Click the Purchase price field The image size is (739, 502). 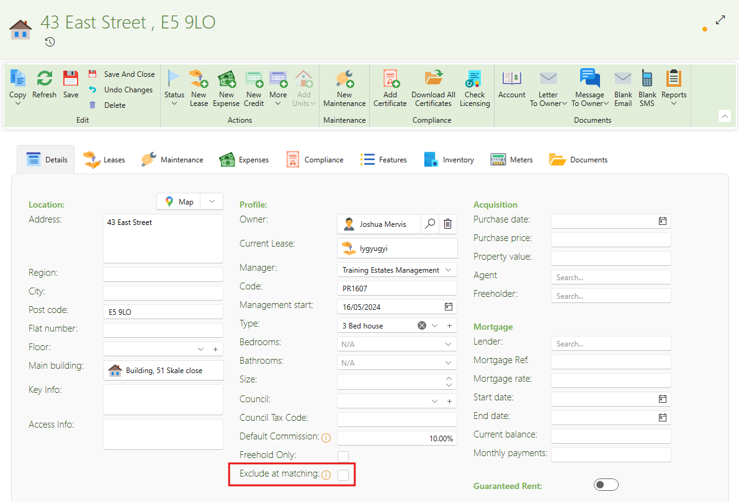point(611,240)
